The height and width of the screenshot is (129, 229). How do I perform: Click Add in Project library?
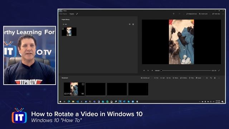pos(65,24)
